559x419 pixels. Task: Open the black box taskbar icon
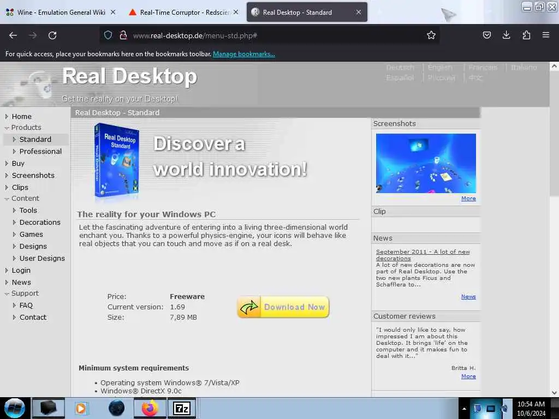point(49,408)
